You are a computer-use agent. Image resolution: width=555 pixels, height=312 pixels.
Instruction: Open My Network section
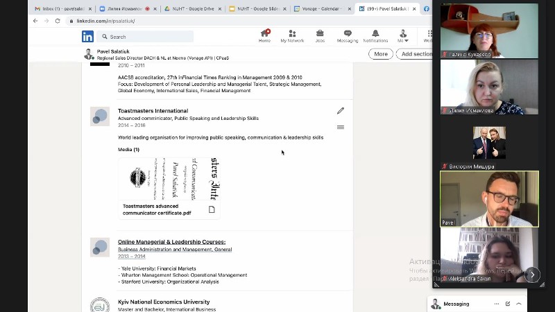292,36
